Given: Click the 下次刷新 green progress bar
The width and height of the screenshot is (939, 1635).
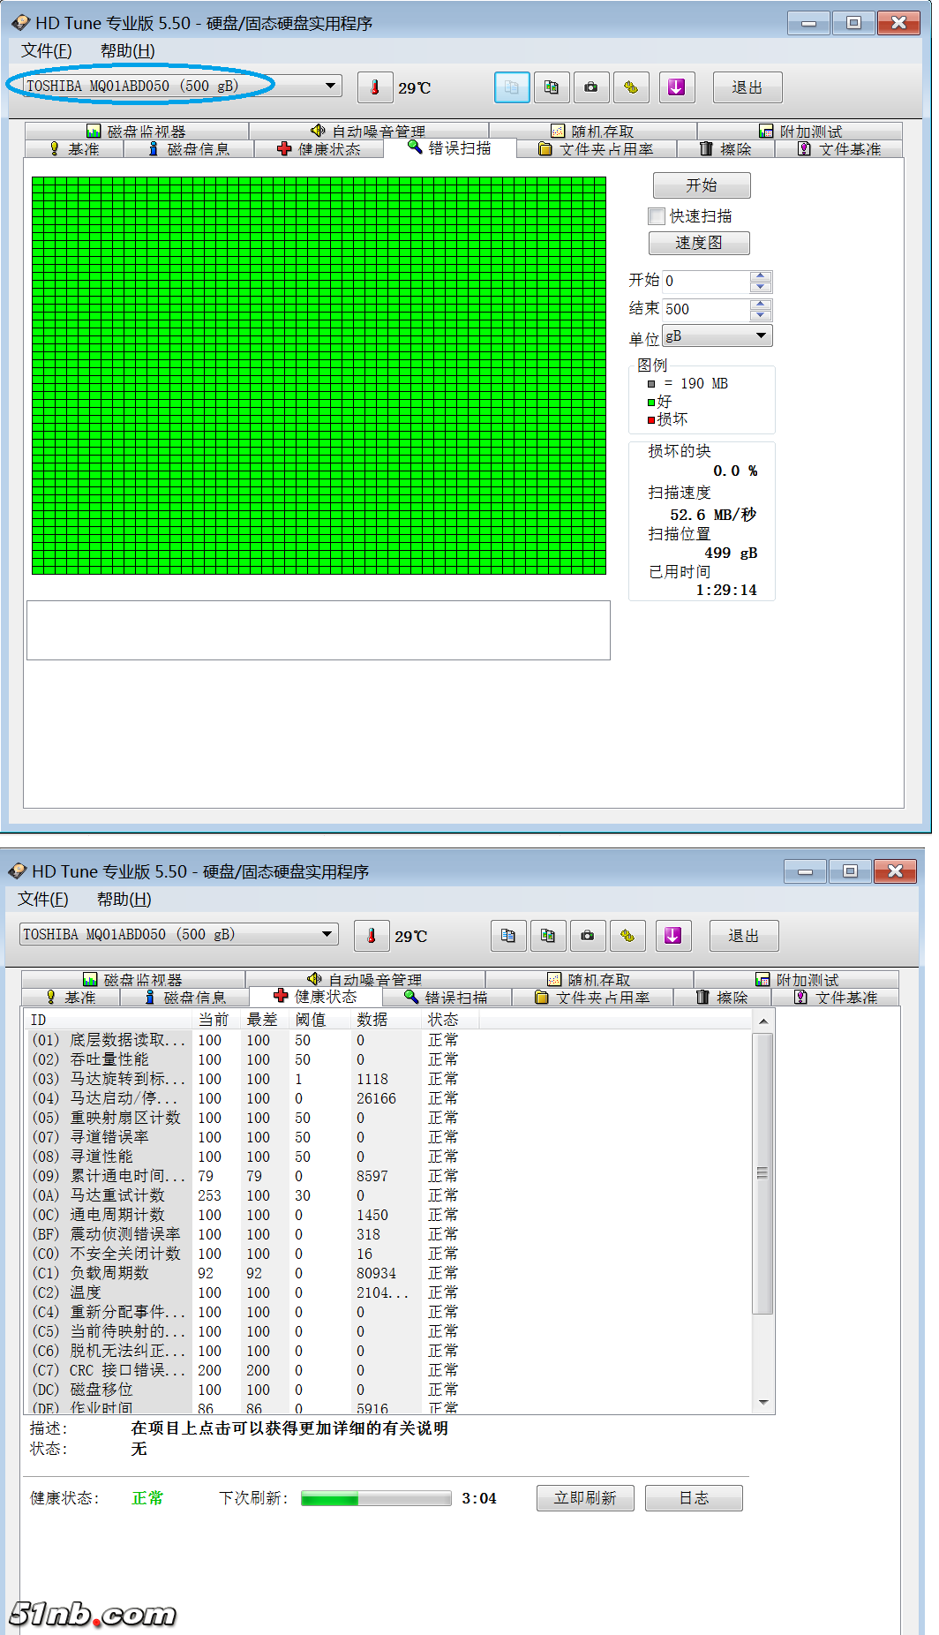Looking at the screenshot, I should 376,1498.
